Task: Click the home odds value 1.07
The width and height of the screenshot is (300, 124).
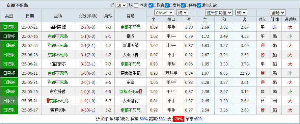Action: pyautogui.click(x=205, y=73)
